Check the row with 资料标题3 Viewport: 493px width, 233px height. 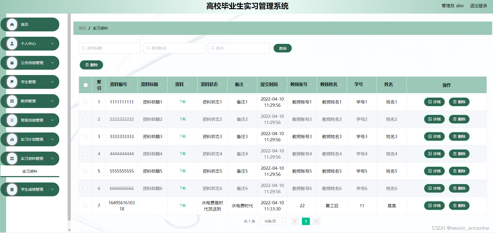tap(85, 137)
